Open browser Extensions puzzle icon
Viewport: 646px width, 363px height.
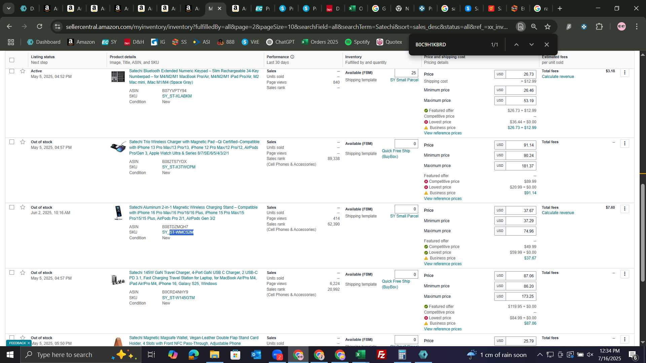coord(599,27)
